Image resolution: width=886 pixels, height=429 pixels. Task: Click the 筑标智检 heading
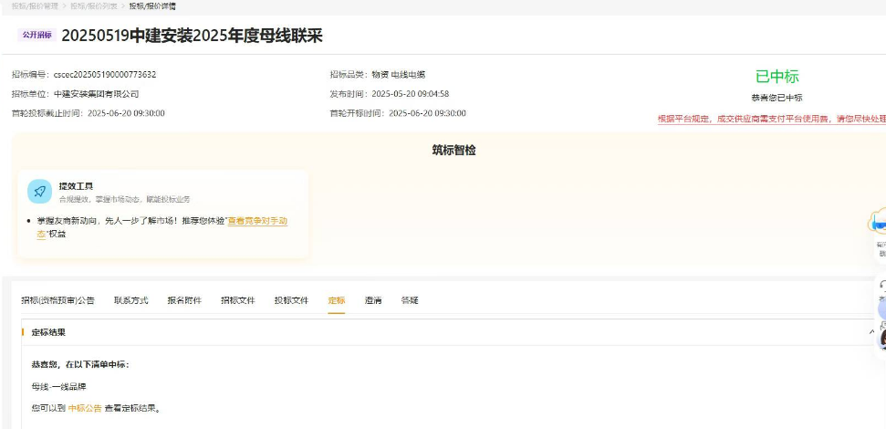pyautogui.click(x=453, y=151)
